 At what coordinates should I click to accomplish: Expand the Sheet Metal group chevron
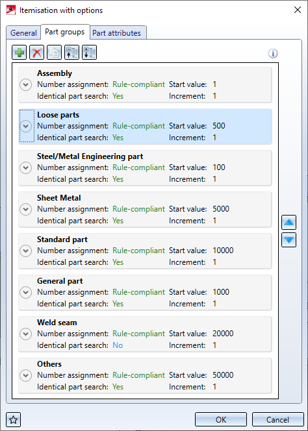[25, 209]
